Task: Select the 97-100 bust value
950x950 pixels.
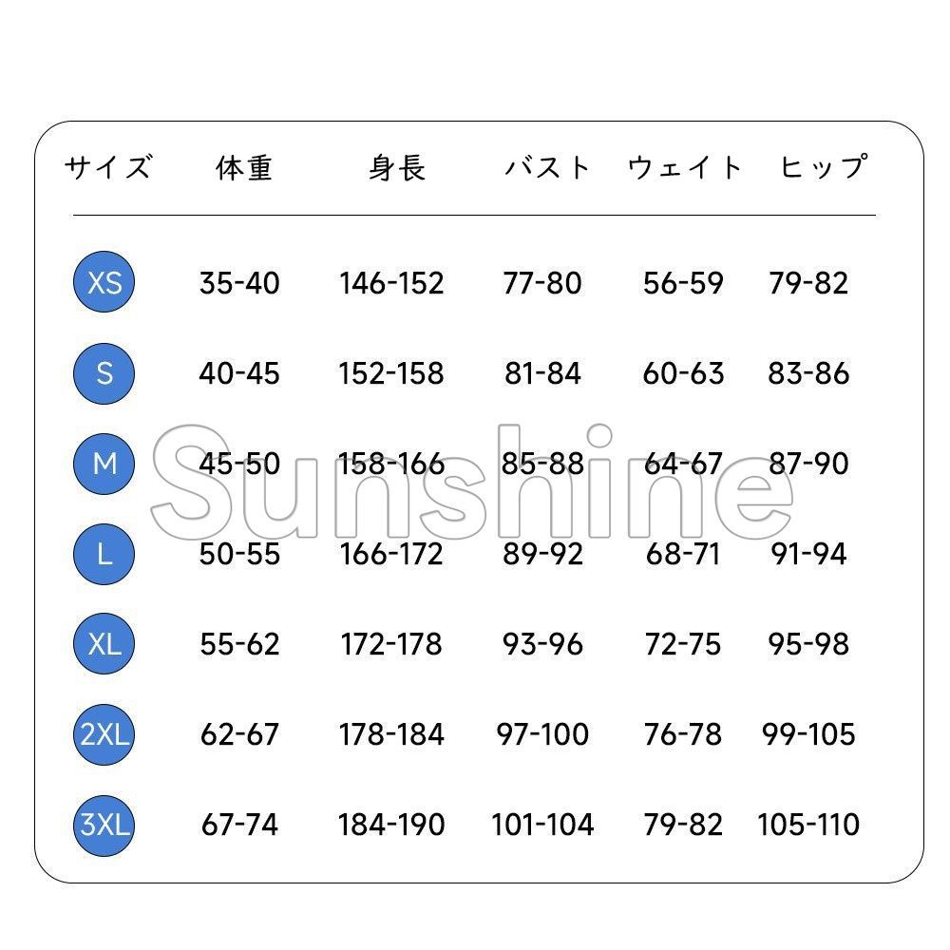Action: click(542, 734)
